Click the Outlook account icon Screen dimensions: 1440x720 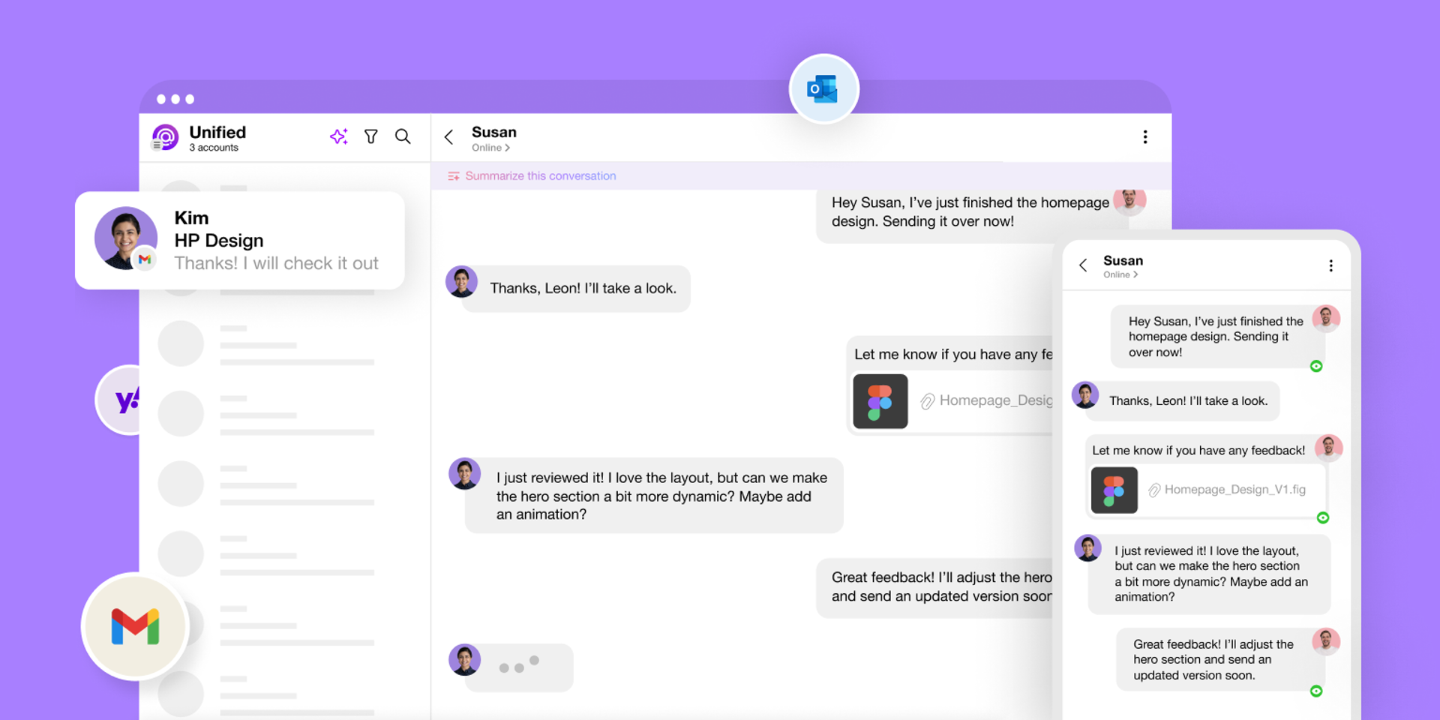(823, 89)
